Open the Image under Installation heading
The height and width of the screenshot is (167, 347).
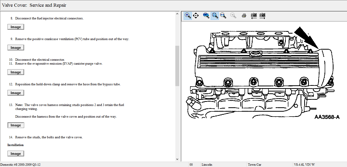tap(16, 154)
